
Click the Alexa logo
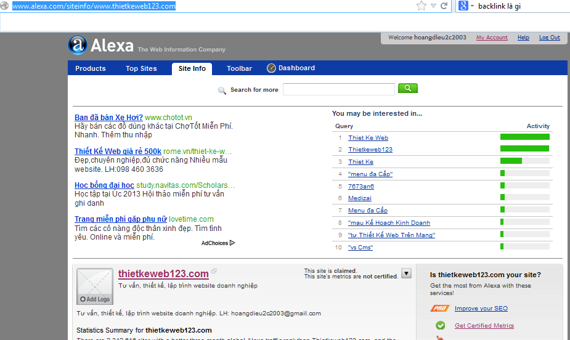(x=101, y=45)
